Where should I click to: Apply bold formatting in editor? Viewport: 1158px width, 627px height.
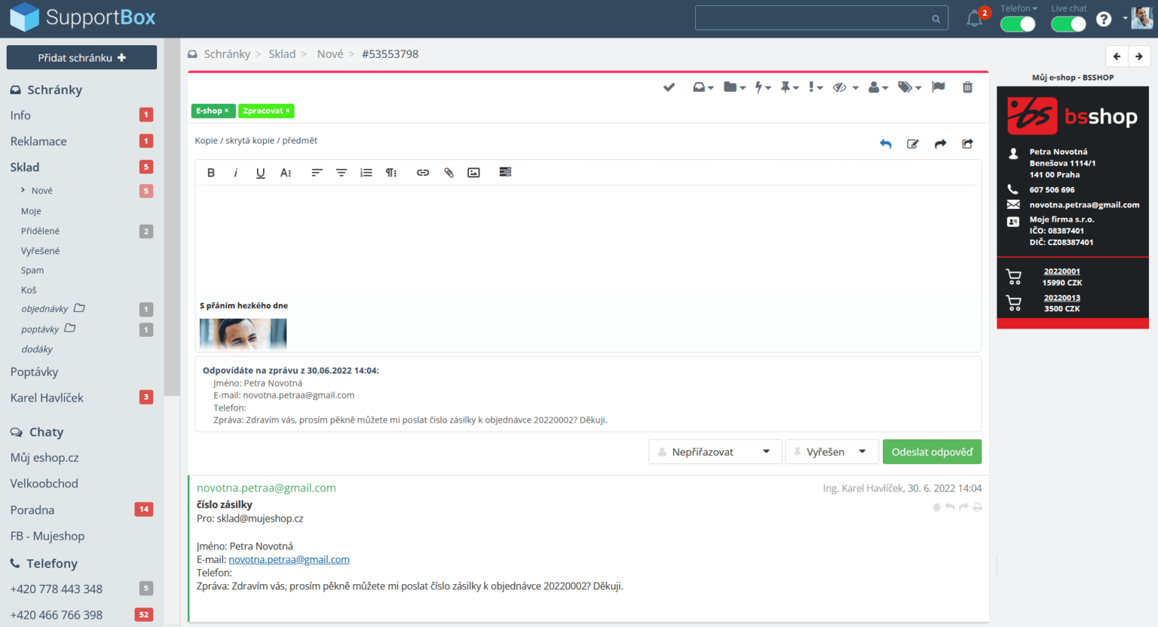pyautogui.click(x=211, y=173)
